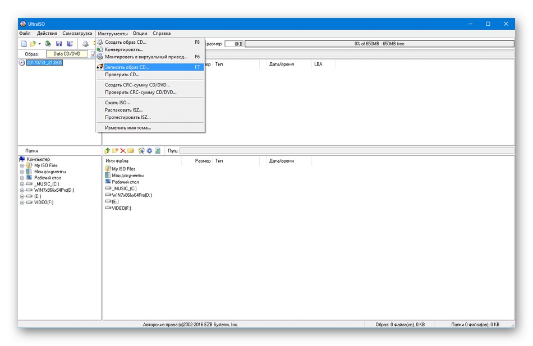Expand the WIN7x86&x64Pro(D:) tree node
Screen dimensions: 533x346
pyautogui.click(x=22, y=190)
